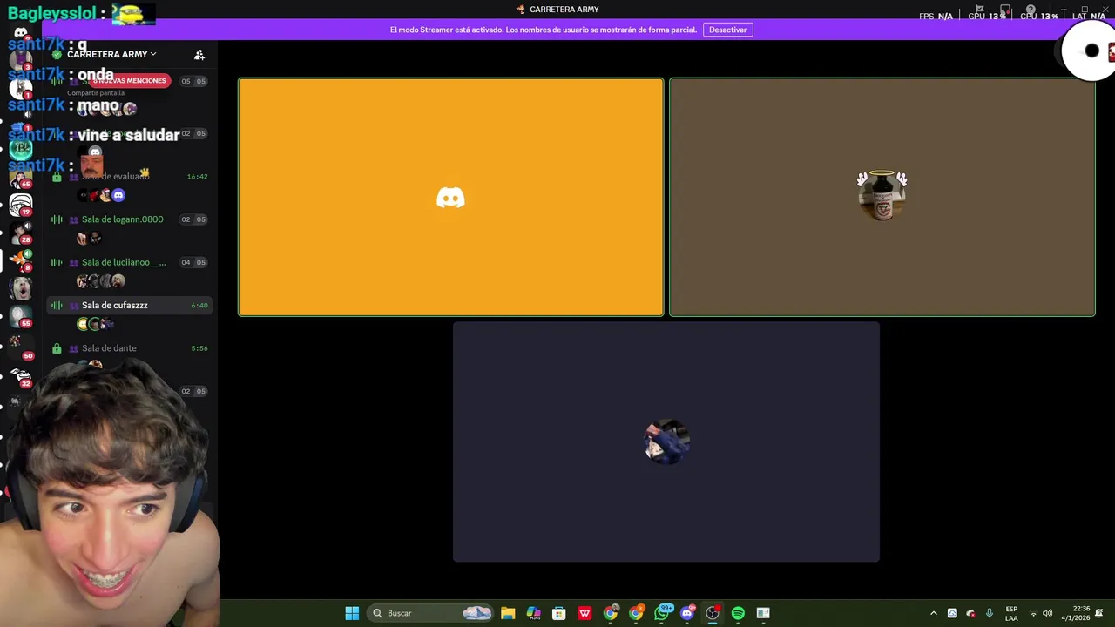The height and width of the screenshot is (627, 1115).
Task: Click the 04 05 user count on luciianoo room
Action: [x=193, y=262]
